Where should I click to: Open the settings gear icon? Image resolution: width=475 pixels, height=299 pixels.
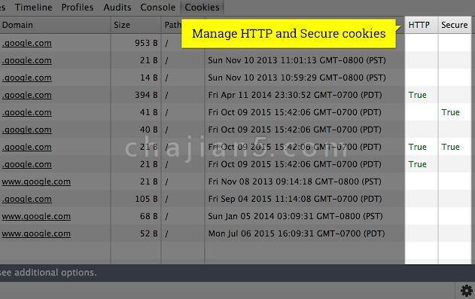point(466,291)
